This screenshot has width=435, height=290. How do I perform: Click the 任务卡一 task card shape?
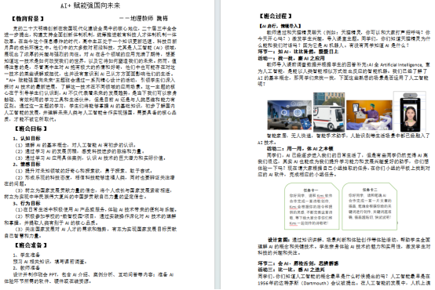click(x=312, y=206)
